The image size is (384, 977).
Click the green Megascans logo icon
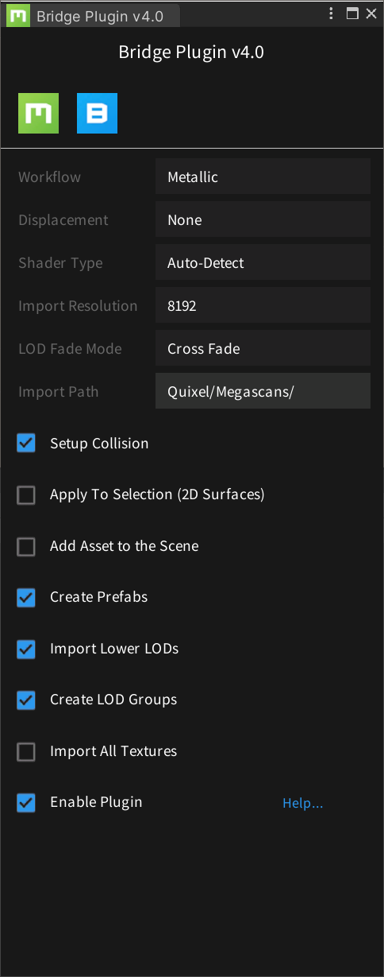(x=38, y=113)
